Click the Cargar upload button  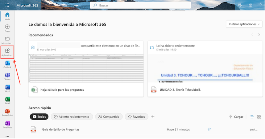click(236, 117)
